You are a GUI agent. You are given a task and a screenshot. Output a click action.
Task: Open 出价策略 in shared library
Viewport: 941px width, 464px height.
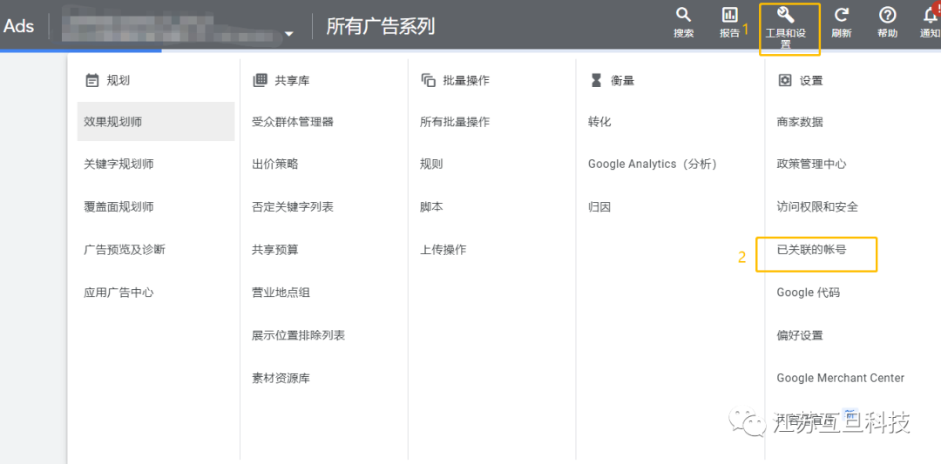point(275,164)
